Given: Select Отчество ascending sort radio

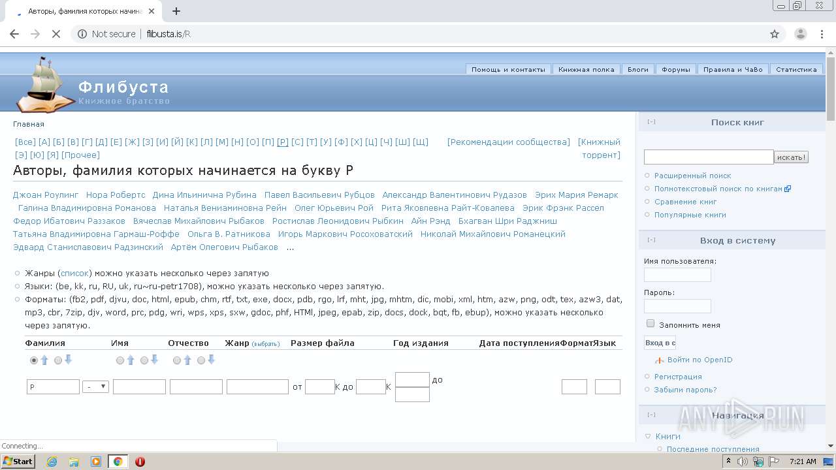Looking at the screenshot, I should coord(177,360).
